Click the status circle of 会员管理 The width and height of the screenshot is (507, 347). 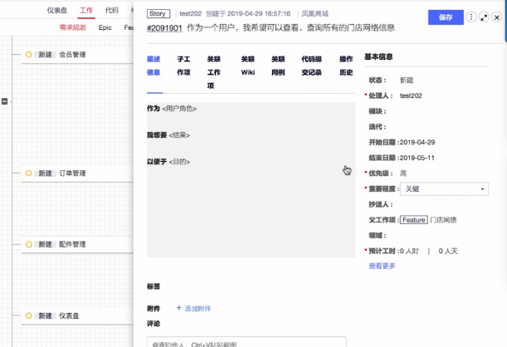pos(29,54)
